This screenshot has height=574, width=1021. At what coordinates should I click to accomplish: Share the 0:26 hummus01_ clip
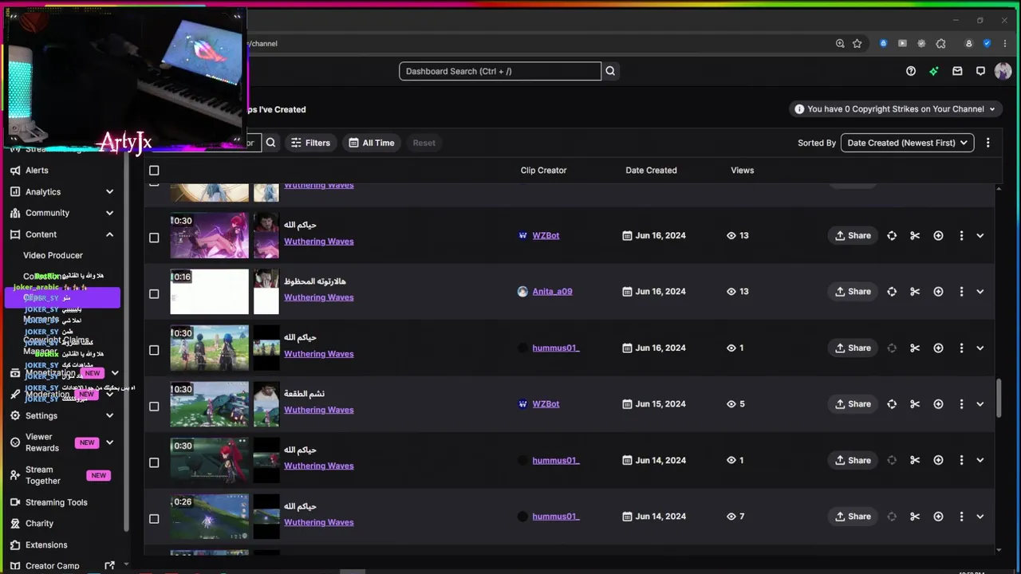point(853,517)
